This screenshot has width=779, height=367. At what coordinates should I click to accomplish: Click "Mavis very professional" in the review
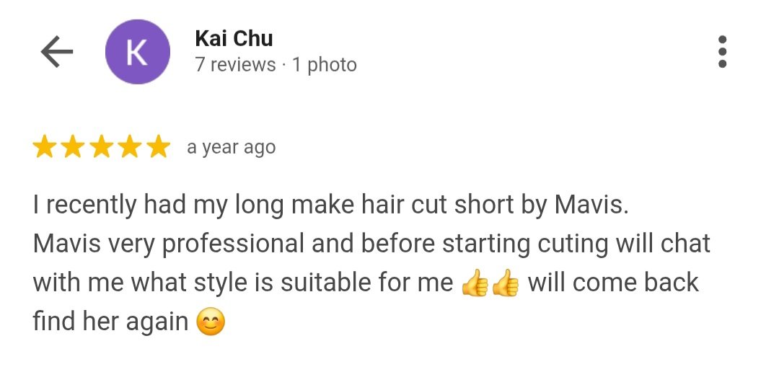pos(168,244)
